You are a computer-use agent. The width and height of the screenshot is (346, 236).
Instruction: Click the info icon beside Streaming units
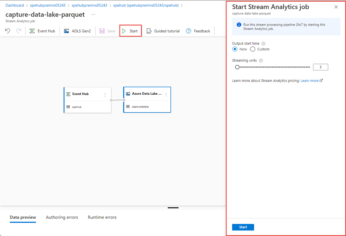click(x=261, y=60)
